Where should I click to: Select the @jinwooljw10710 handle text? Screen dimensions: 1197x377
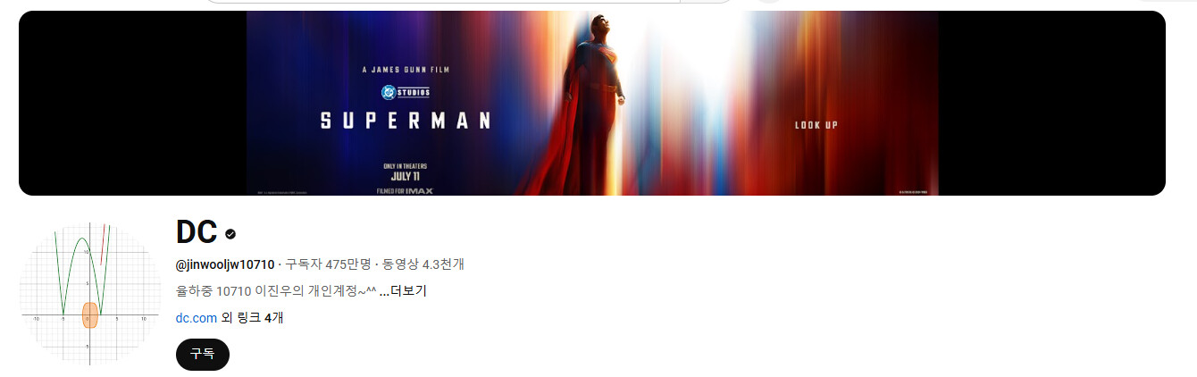(225, 264)
